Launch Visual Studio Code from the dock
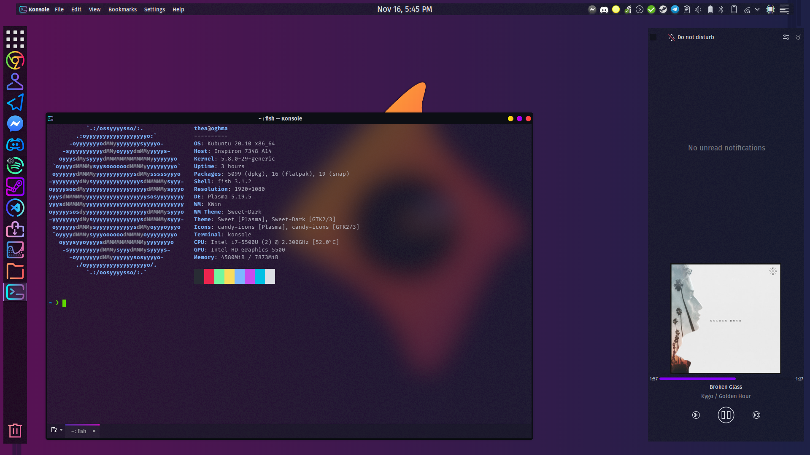The width and height of the screenshot is (810, 455). pyautogui.click(x=15, y=208)
